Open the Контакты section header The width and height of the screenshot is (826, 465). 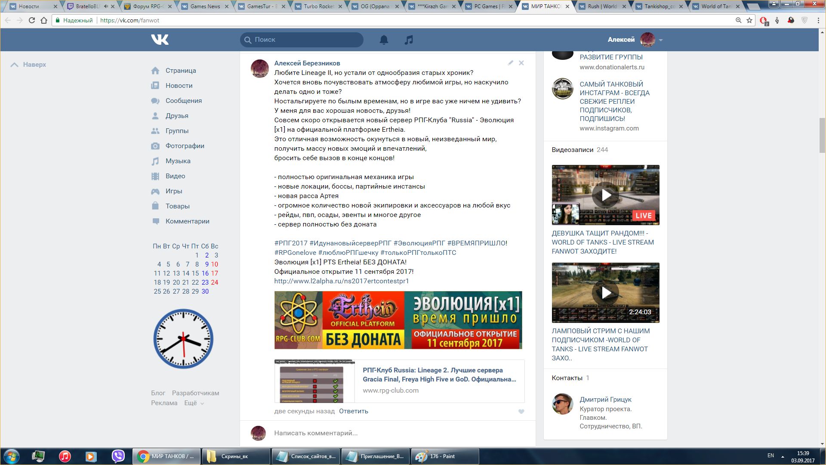point(570,378)
